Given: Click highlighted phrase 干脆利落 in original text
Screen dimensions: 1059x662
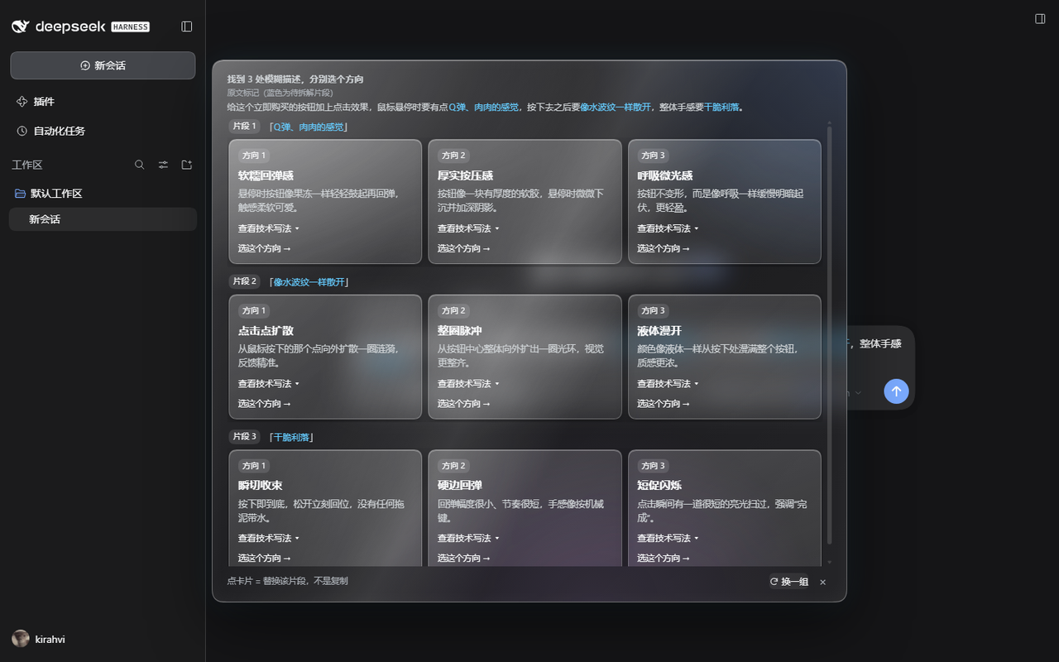Looking at the screenshot, I should click(x=721, y=108).
